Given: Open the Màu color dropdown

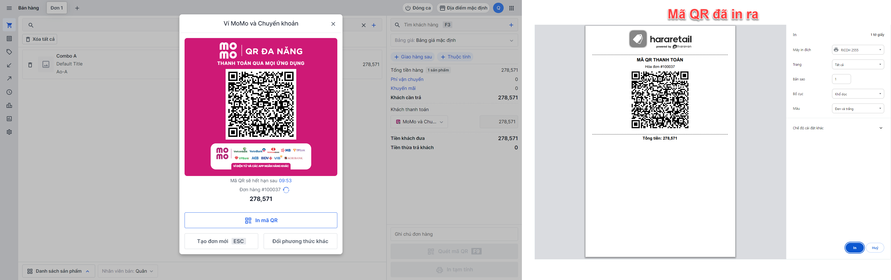Looking at the screenshot, I should coord(858,109).
